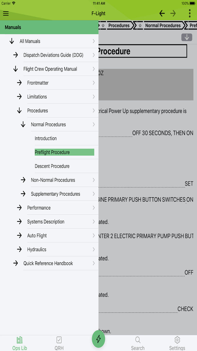Screen dimensions: 197x351
Task: Tap the green lightning bolt button
Action: pyautogui.click(x=98, y=339)
